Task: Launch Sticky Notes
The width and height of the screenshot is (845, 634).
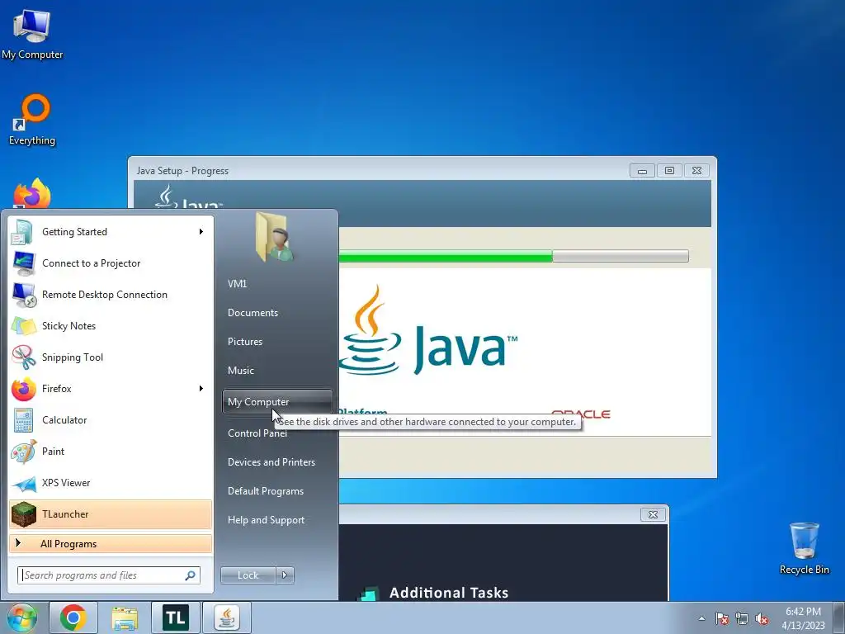Action: 111,325
